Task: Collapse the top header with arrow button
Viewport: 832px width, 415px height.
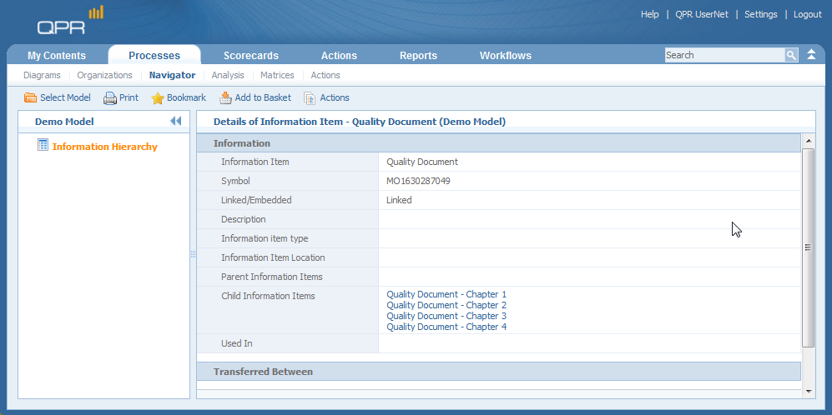Action: tap(812, 55)
